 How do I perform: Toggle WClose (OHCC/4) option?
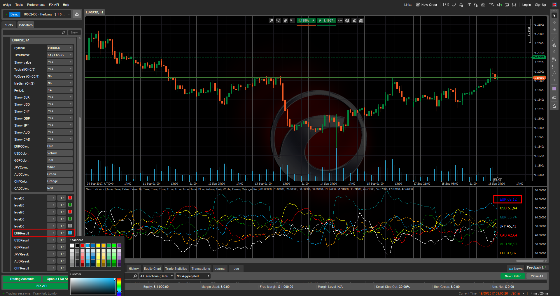coord(60,76)
